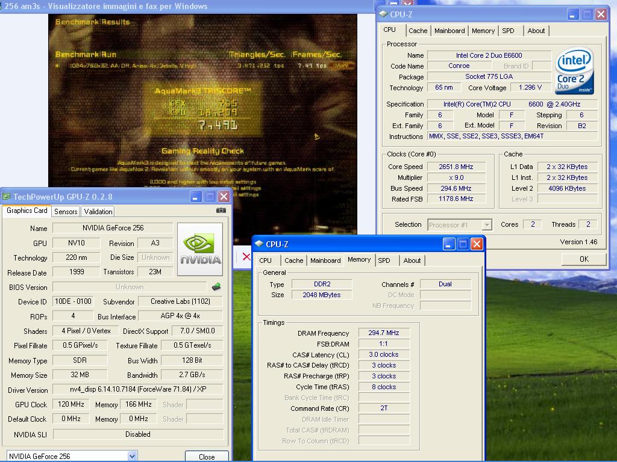Viewport: 617px width, 462px height.
Task: Click the DRAM Frequency 294.7 MHz value
Action: [x=384, y=333]
